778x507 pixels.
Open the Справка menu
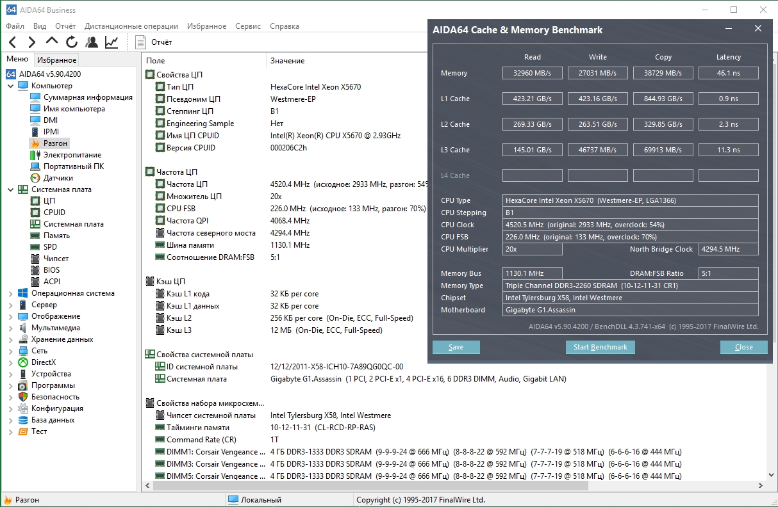pos(285,26)
